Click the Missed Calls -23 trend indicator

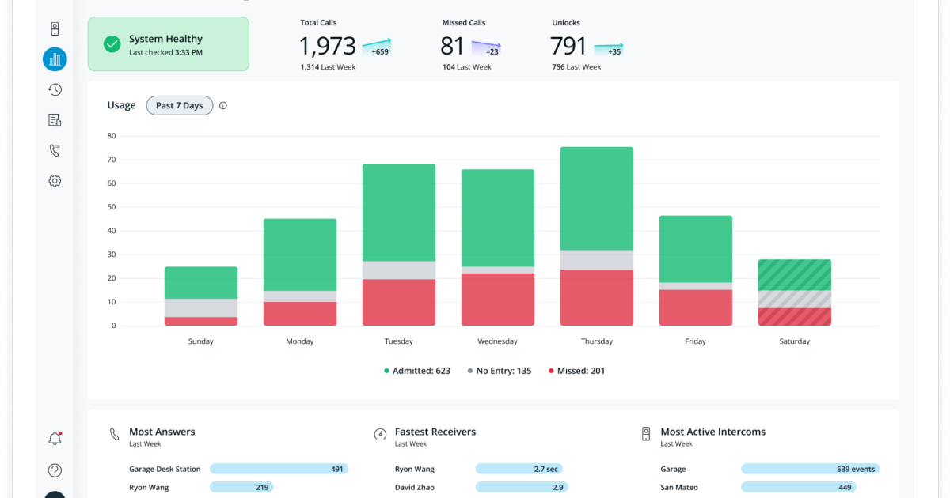pyautogui.click(x=486, y=47)
